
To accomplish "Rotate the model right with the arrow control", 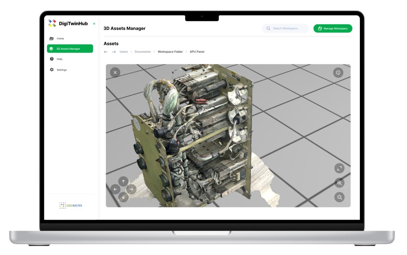I will [x=132, y=189].
